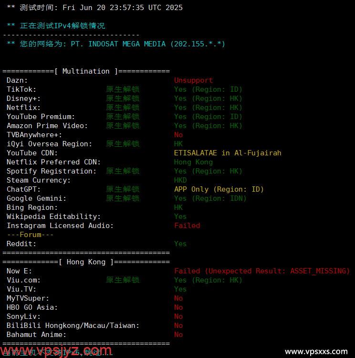Click the network line 'PT. INDOSAT MEGA MEDIA'

pyautogui.click(x=118, y=44)
